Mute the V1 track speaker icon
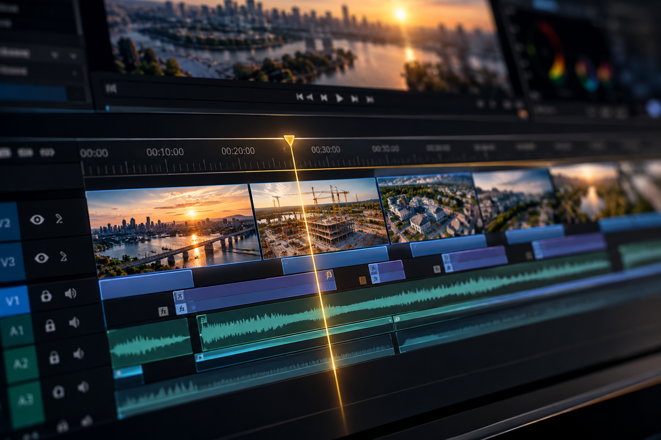Viewport: 661px width, 440px height. pos(71,293)
